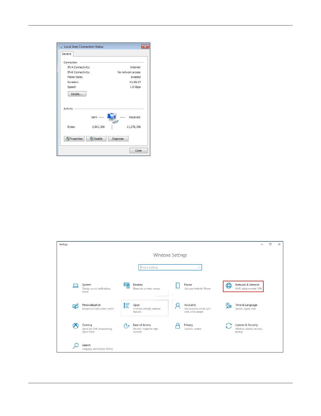Click the Gaming label
The width and height of the screenshot is (321, 416).
coord(87,325)
